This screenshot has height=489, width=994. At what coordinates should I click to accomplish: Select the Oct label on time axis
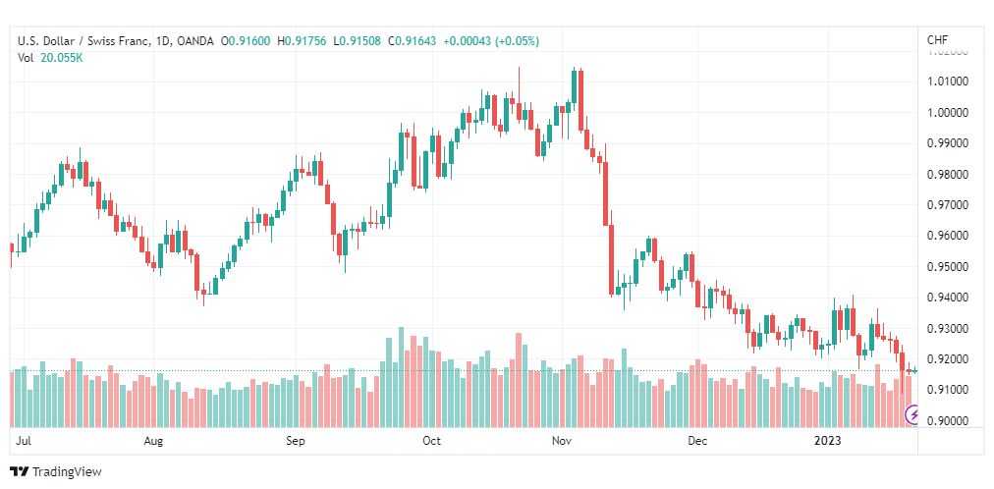432,440
